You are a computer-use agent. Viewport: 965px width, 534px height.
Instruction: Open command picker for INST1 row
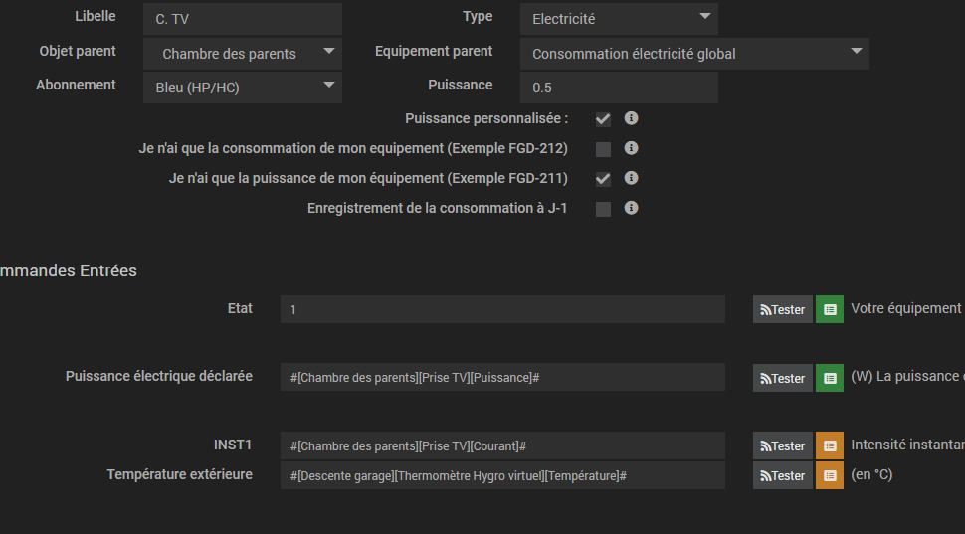830,445
